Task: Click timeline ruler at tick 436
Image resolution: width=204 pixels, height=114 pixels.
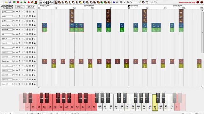Action: (165, 8)
